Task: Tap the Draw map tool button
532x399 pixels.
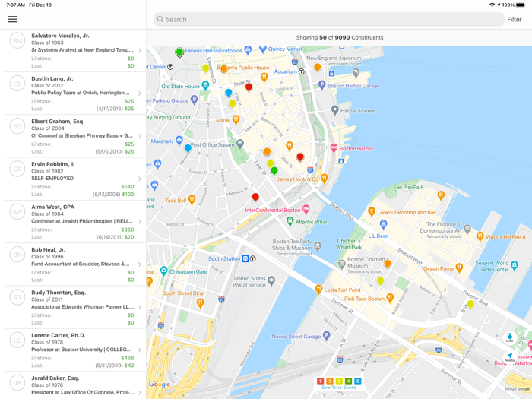Action: pos(510,337)
